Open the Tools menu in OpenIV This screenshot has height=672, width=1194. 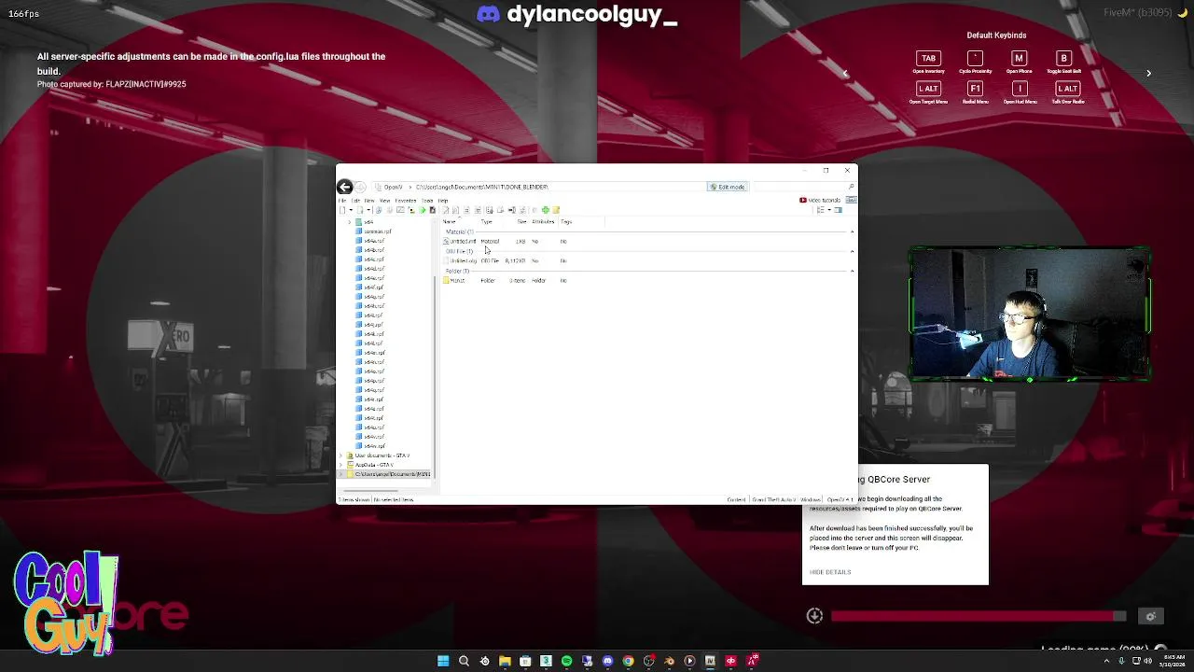[427, 201]
